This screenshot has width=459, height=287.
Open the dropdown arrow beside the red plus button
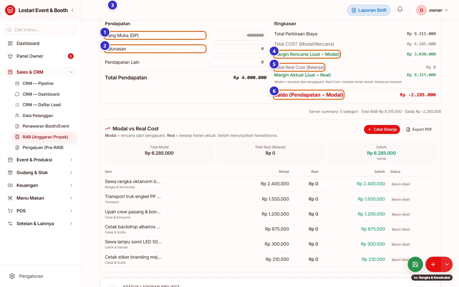coord(447,264)
